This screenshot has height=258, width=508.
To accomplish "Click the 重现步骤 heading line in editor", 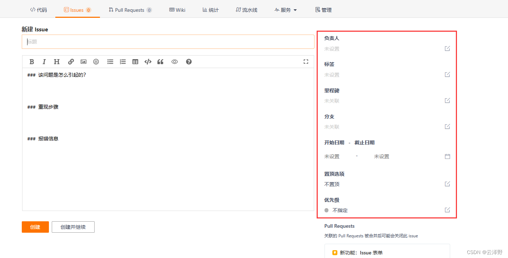I will pos(43,107).
